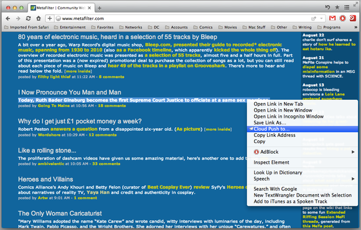Click the share icon inside address bar
Image resolution: width=361 pixels, height=230 pixels.
click(x=314, y=19)
